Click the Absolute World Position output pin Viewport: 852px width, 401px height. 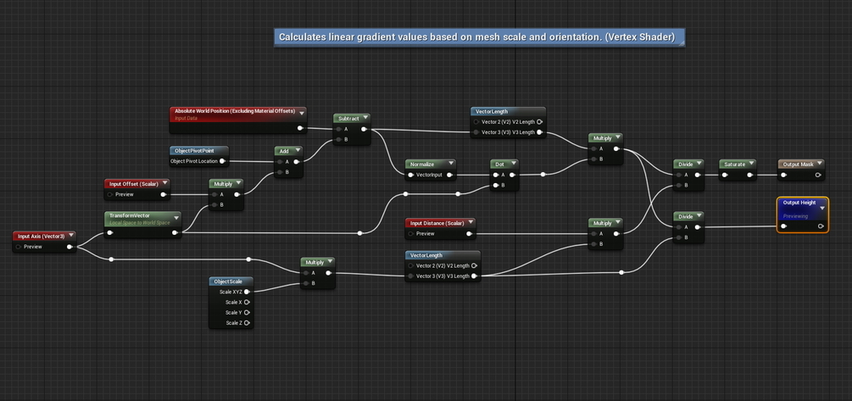click(300, 128)
